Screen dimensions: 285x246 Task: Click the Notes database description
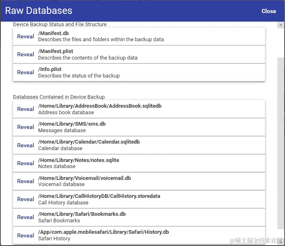57,166
